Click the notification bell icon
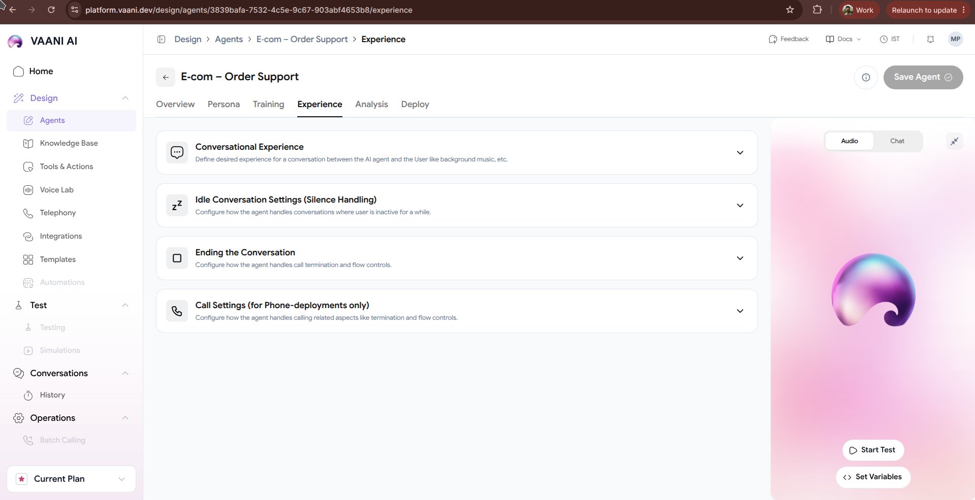Screen dimensions: 975x500 (x=930, y=39)
